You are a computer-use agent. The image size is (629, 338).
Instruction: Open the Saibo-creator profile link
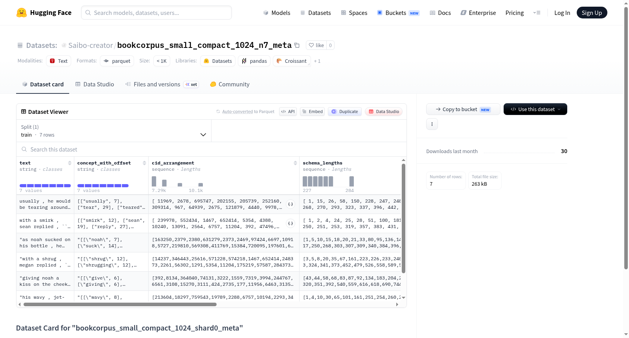90,45
